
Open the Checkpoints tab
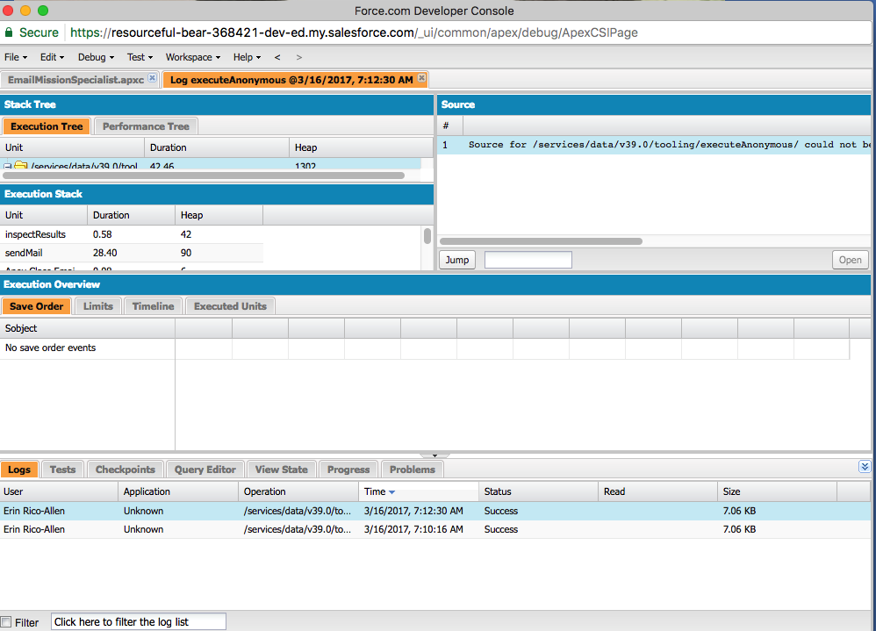126,470
